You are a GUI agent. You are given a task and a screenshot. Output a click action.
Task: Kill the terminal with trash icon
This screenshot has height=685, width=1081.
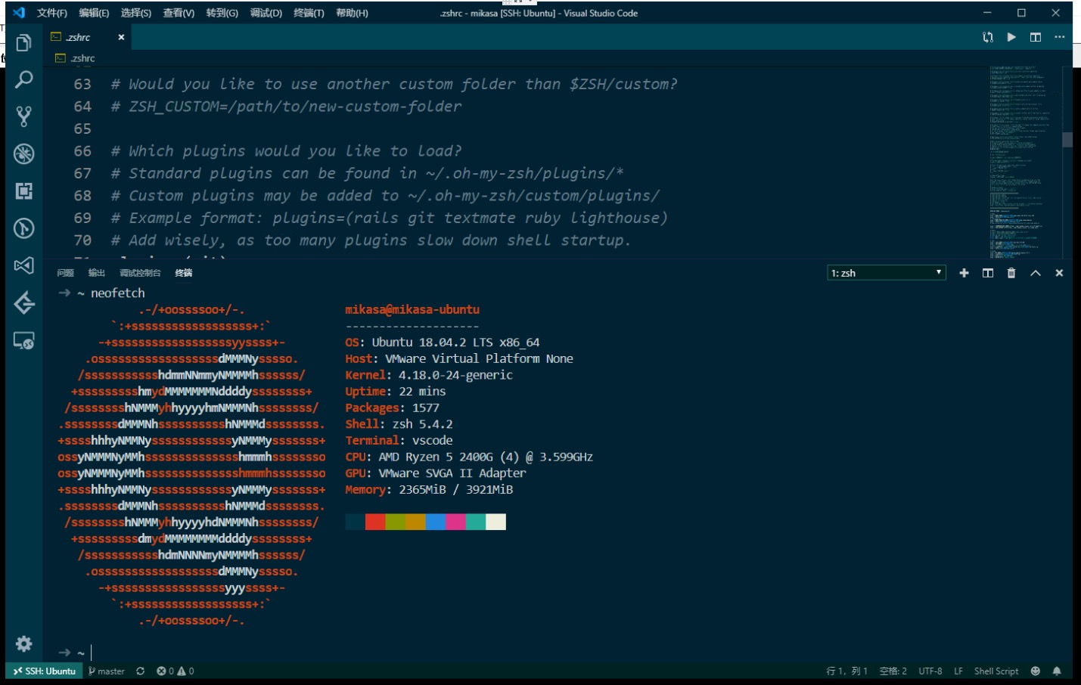(1011, 273)
